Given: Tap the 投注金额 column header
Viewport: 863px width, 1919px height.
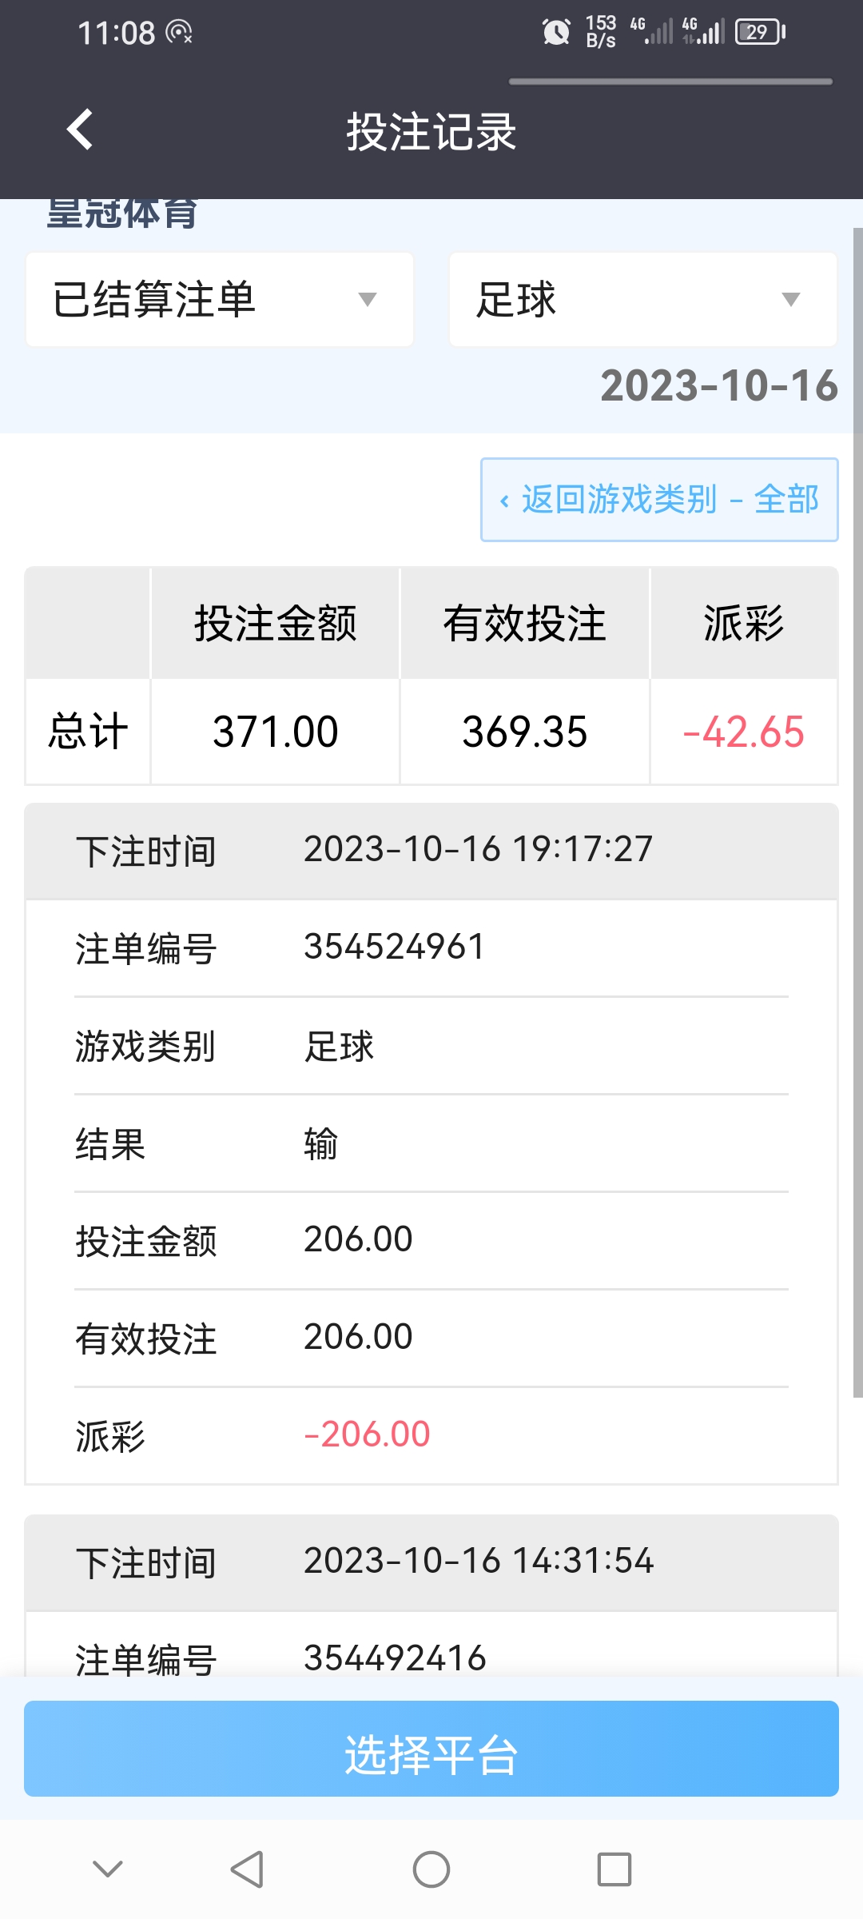Looking at the screenshot, I should pyautogui.click(x=275, y=623).
